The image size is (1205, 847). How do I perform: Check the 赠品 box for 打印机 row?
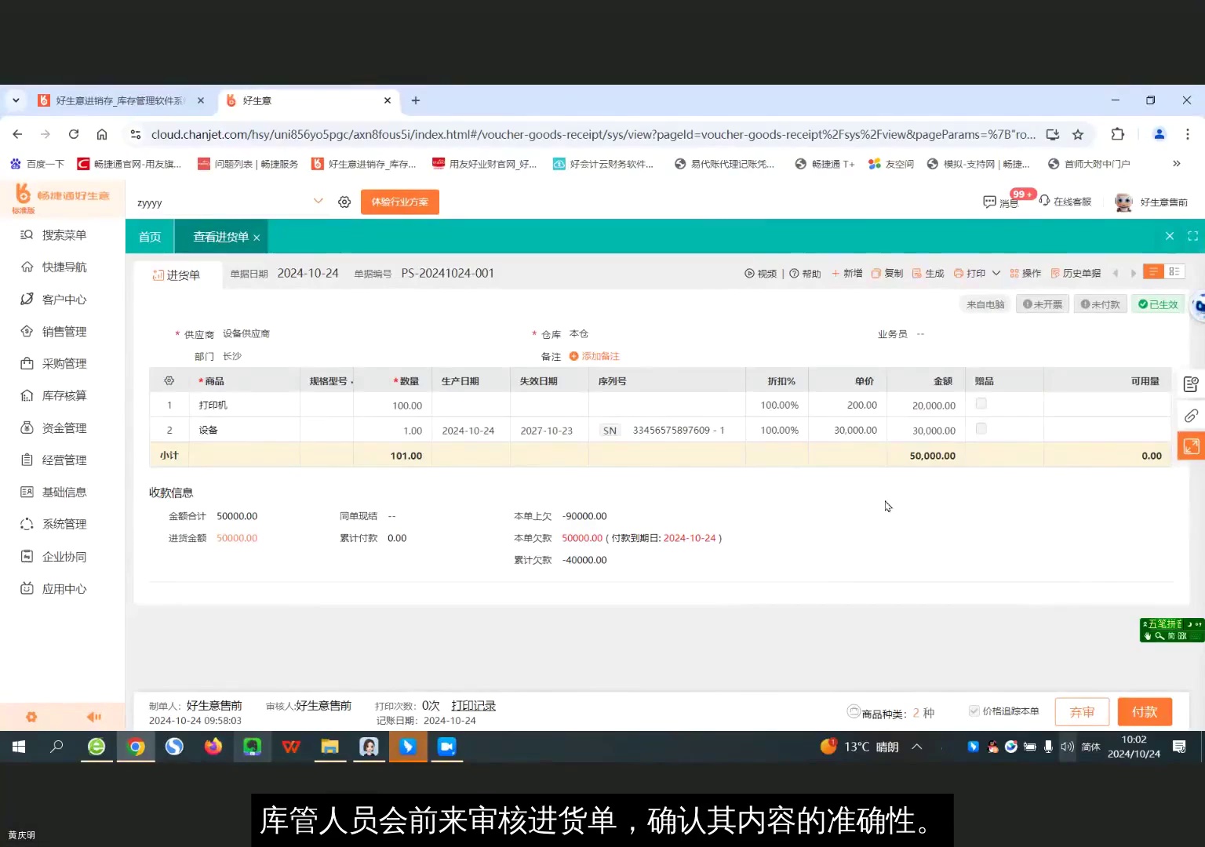click(981, 404)
